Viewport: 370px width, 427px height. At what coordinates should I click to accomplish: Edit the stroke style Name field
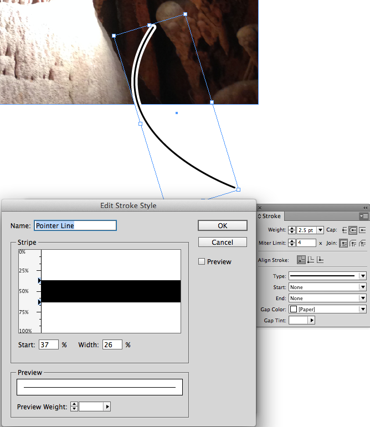75,225
